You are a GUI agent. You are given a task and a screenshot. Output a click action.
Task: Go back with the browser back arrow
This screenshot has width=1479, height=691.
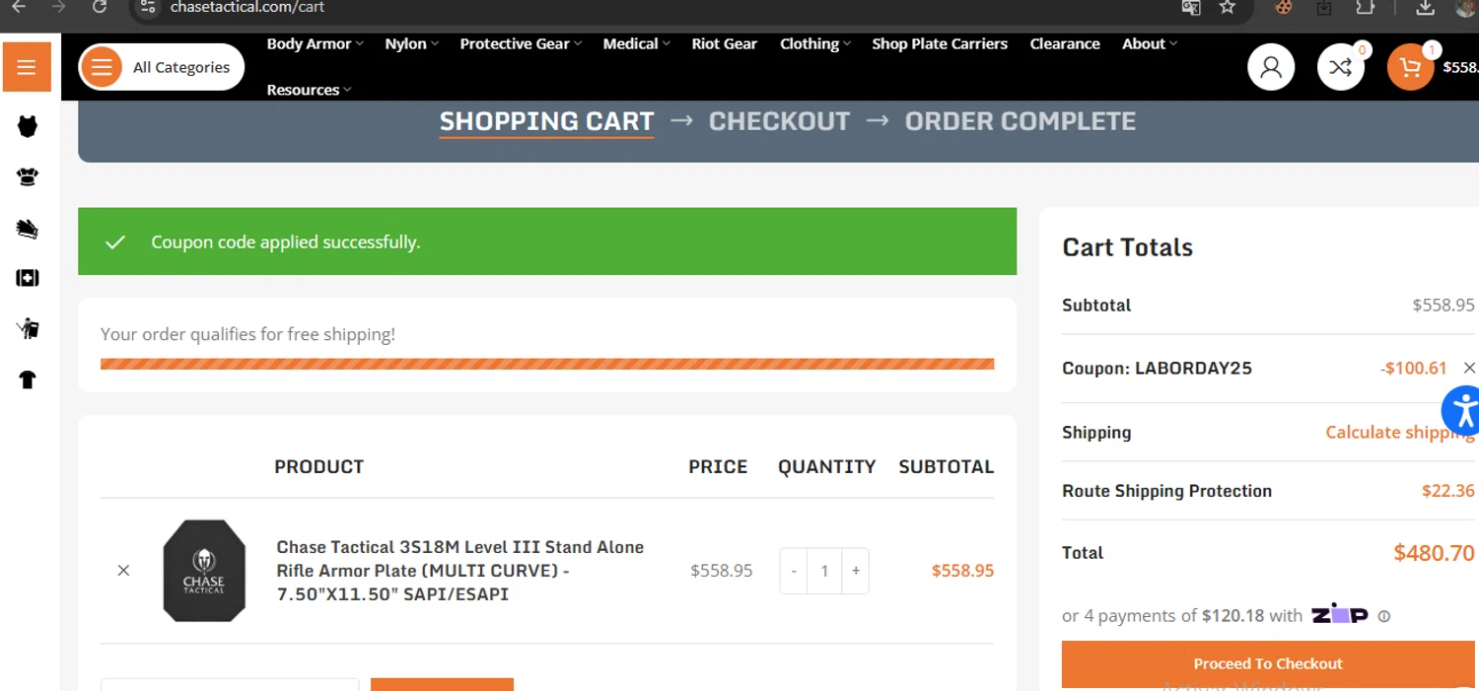point(19,7)
